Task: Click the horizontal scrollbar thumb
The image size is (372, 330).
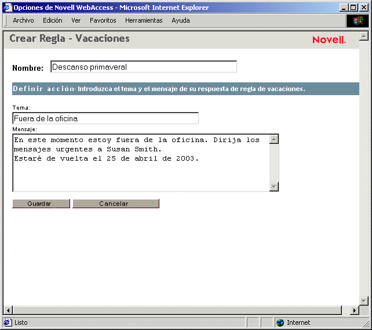Action: click(x=177, y=310)
